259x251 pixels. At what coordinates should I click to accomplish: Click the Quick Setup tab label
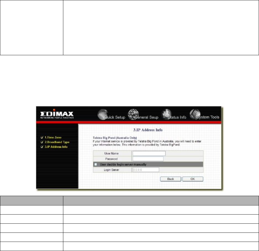(x=115, y=117)
